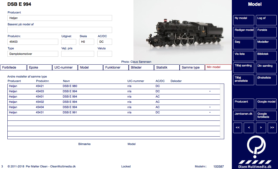Click Produktnr. field showing 45403

tap(33, 42)
